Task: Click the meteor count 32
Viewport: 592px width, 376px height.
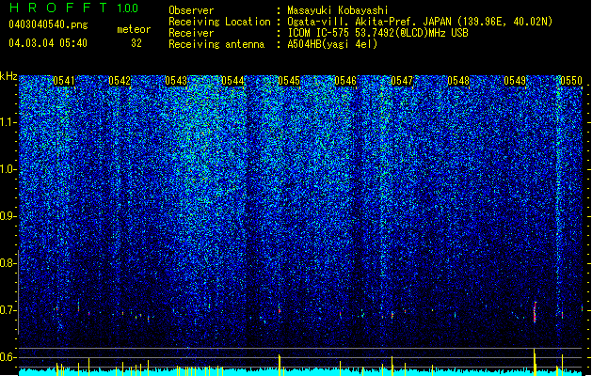Action: (136, 43)
